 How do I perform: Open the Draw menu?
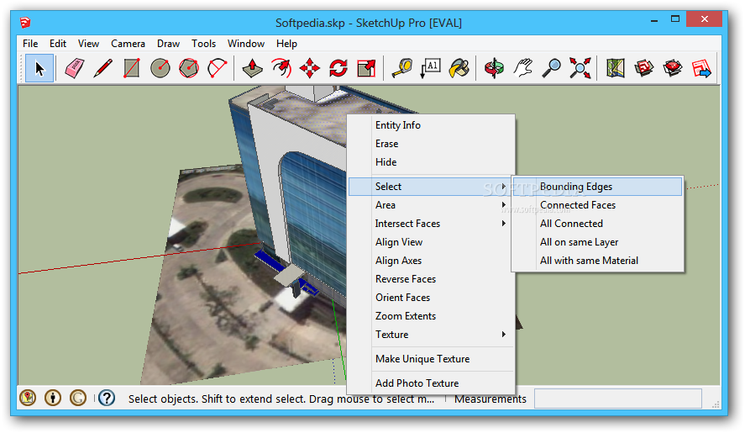click(168, 44)
